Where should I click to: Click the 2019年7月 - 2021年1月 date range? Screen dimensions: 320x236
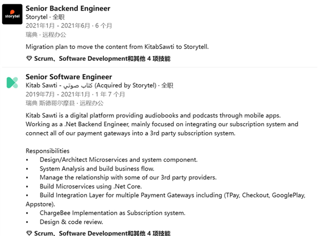pos(75,94)
